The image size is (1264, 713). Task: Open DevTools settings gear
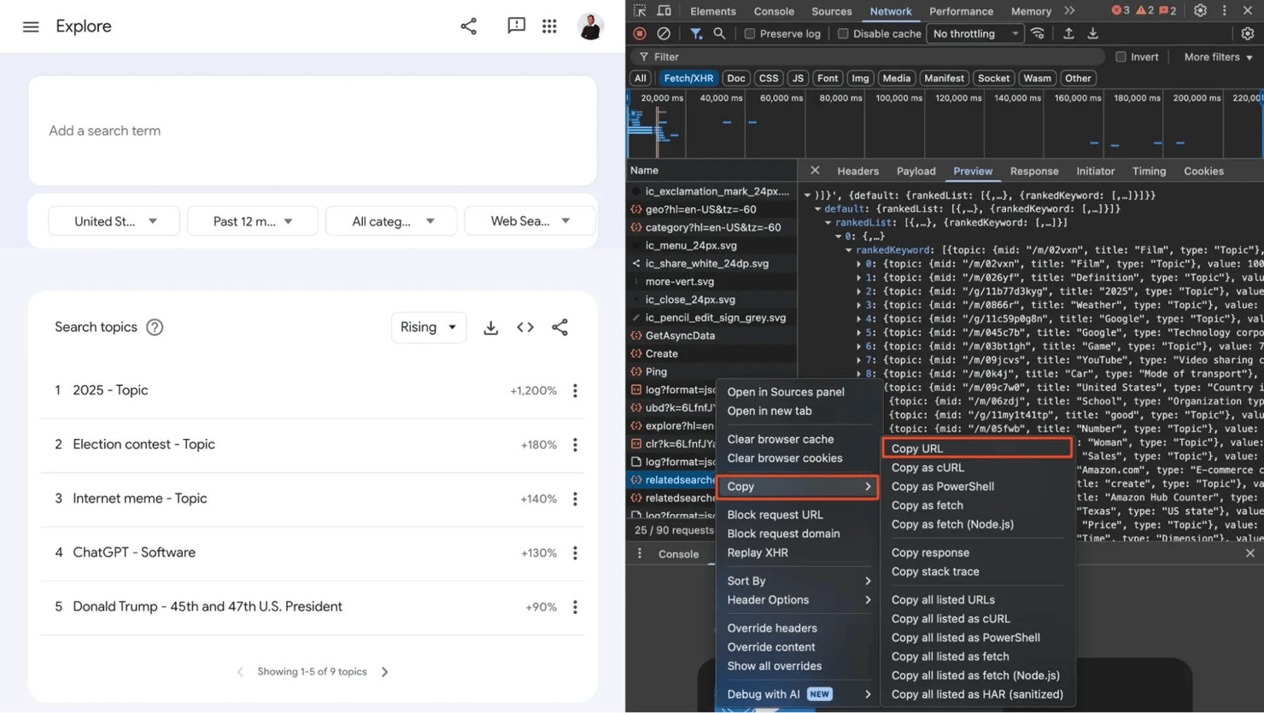(x=1200, y=11)
